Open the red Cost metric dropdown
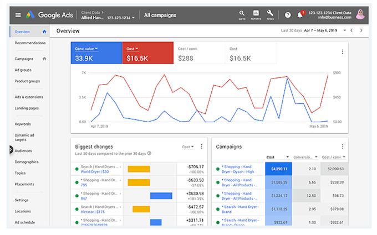This screenshot has width=377, height=235. tap(133, 49)
